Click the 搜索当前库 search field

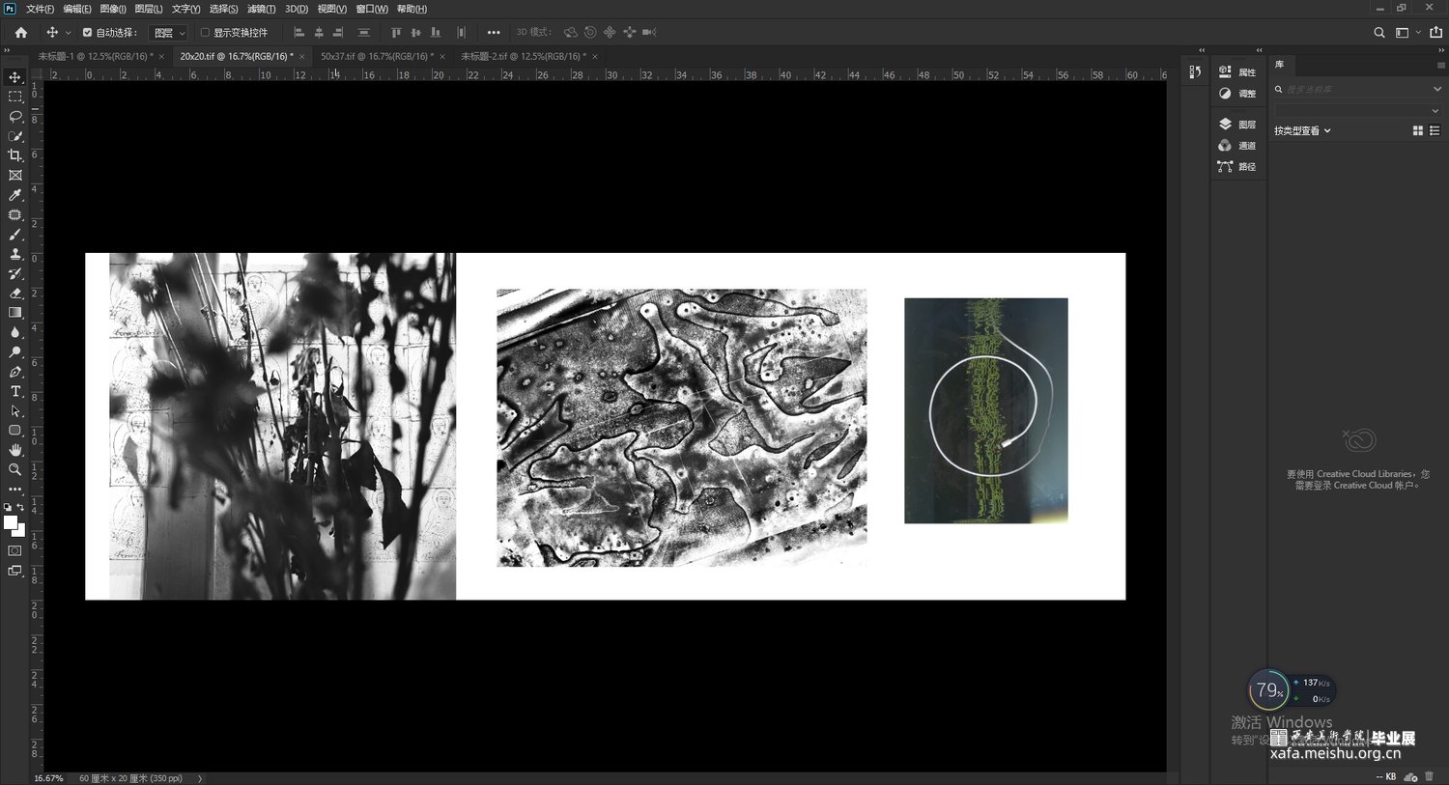coord(1352,89)
